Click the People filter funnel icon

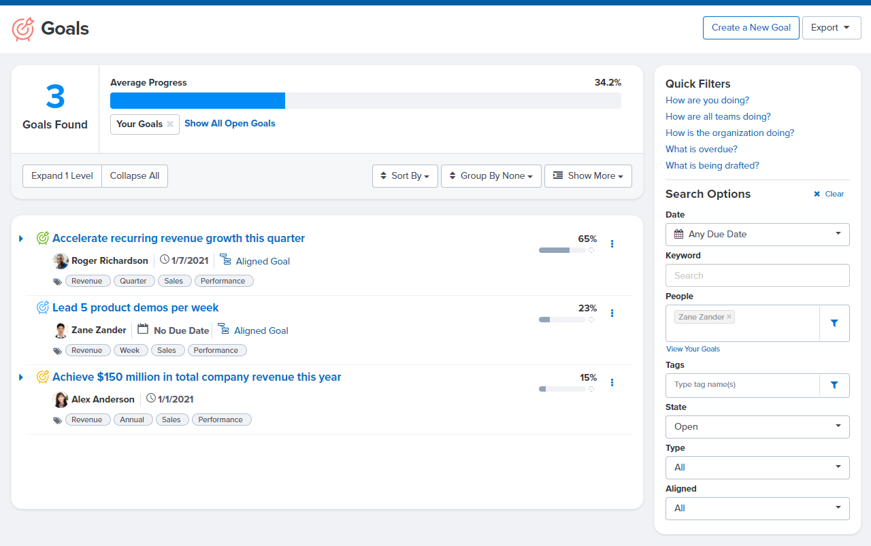[x=835, y=324]
